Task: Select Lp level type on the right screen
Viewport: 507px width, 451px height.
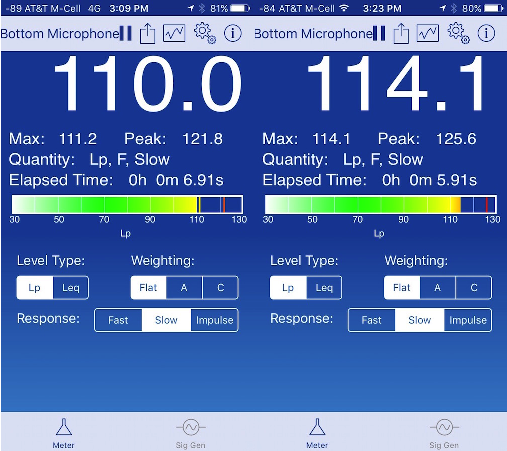Action: click(288, 288)
